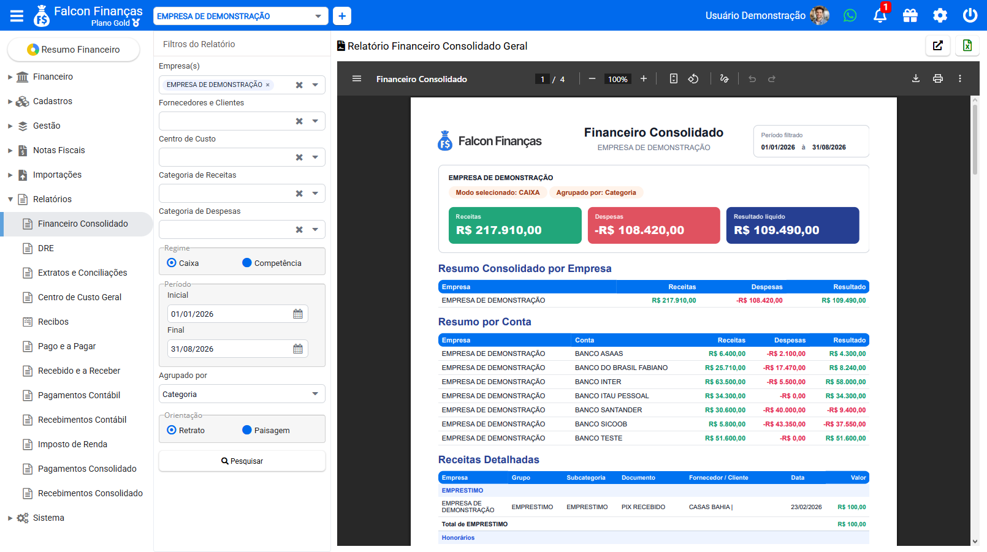Fit PDF page to view
Viewport: 987px width, 552px height.
[674, 78]
